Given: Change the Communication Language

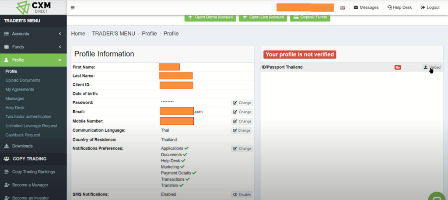Looking at the screenshot, I should pyautogui.click(x=241, y=130).
